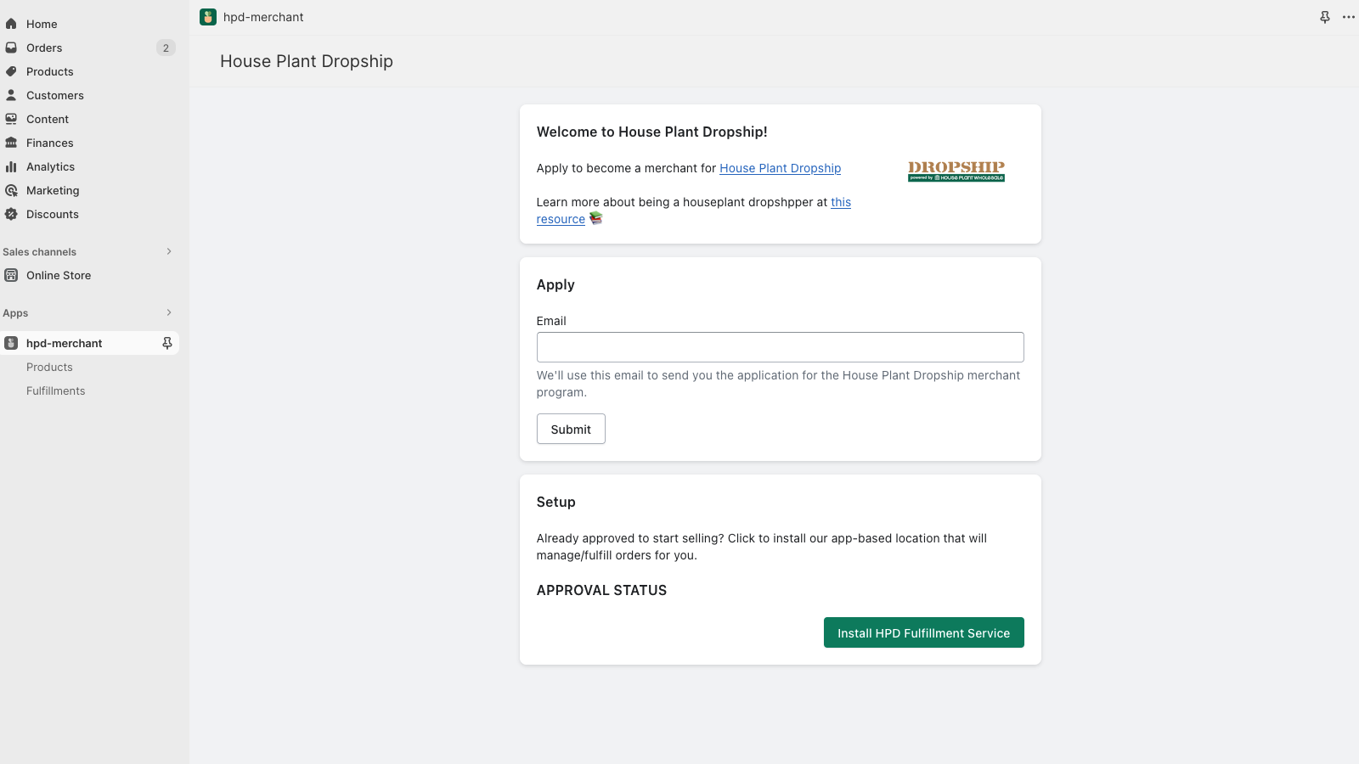This screenshot has width=1359, height=764.
Task: Open the three-dot more actions menu
Action: 1349,17
